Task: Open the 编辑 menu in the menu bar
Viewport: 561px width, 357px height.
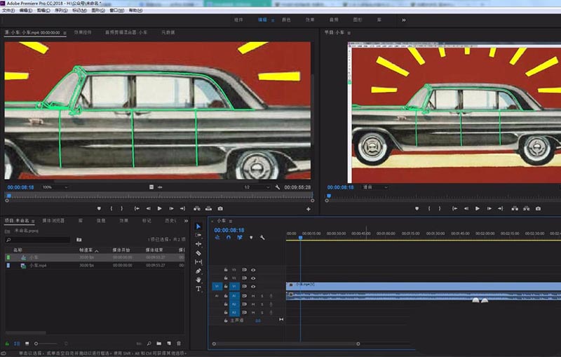Action: click(x=26, y=11)
